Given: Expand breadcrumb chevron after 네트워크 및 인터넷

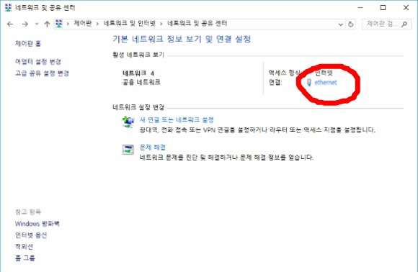Looking at the screenshot, I should [x=161, y=24].
